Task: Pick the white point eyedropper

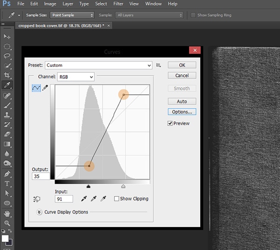Action: click(x=103, y=199)
